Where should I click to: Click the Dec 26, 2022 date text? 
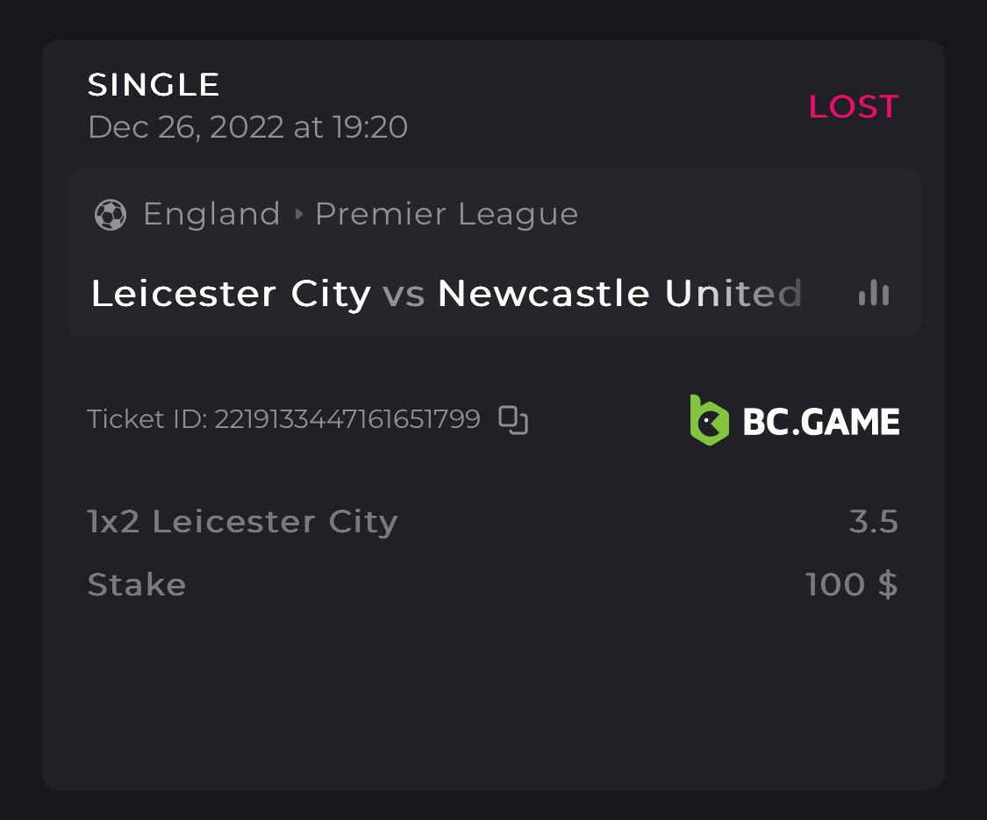[185, 128]
